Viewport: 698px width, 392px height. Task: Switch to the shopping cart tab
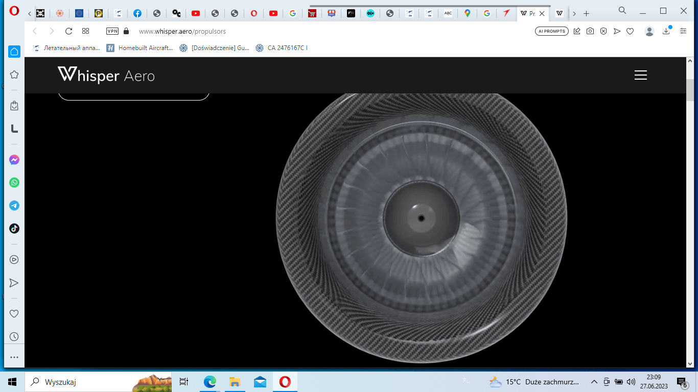(312, 14)
